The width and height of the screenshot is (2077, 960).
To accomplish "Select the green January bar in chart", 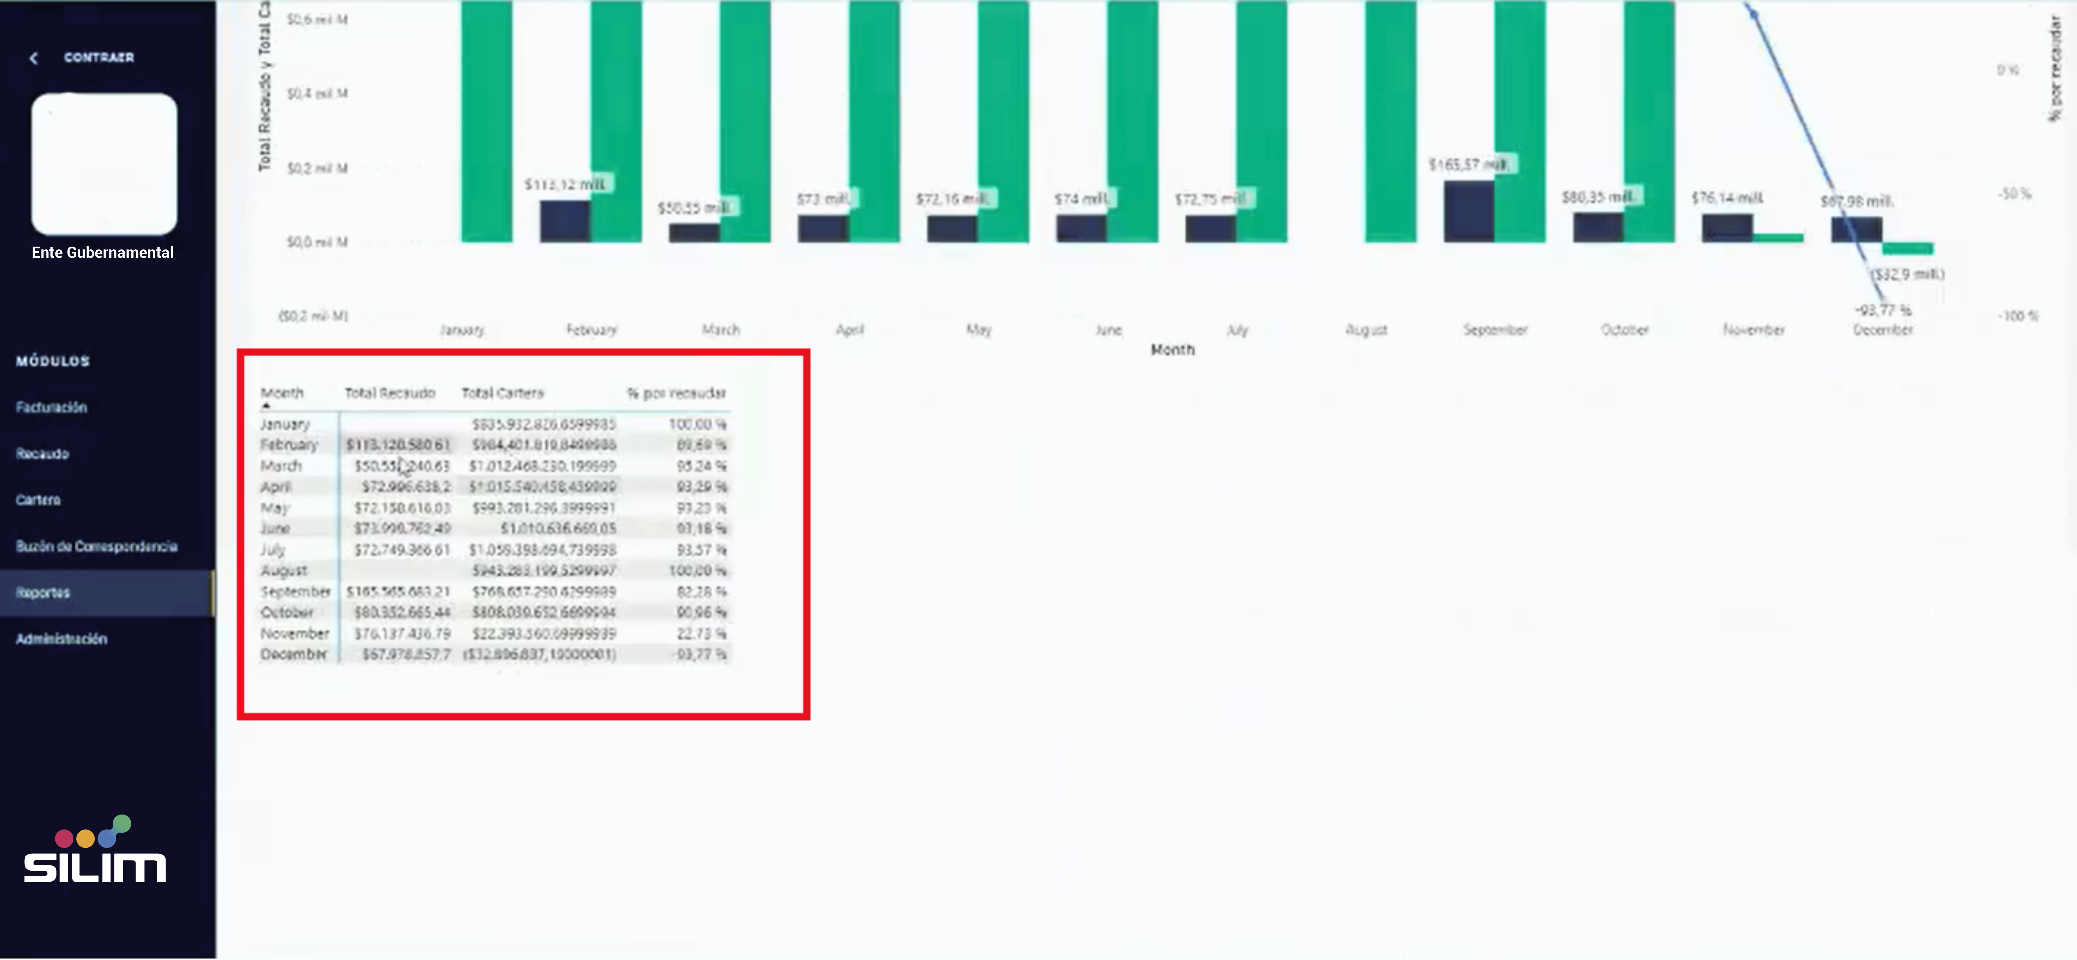I will (x=486, y=121).
